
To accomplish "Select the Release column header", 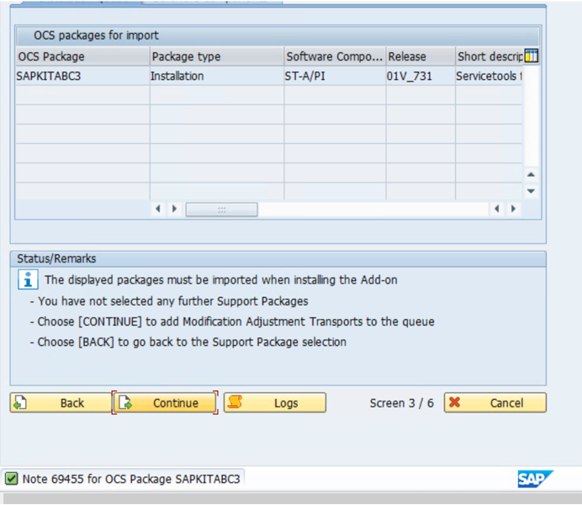I will (x=421, y=56).
